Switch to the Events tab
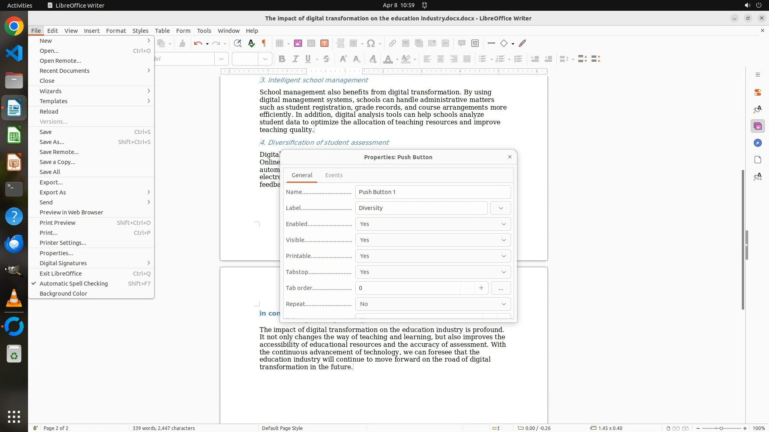 [334, 175]
